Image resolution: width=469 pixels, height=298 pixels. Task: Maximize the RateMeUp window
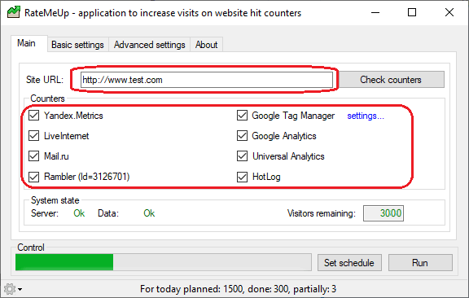coord(412,12)
